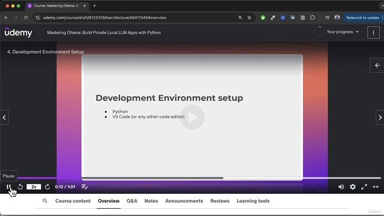Click the URL address bar
Screen dimensions: 384x216
click(137, 17)
